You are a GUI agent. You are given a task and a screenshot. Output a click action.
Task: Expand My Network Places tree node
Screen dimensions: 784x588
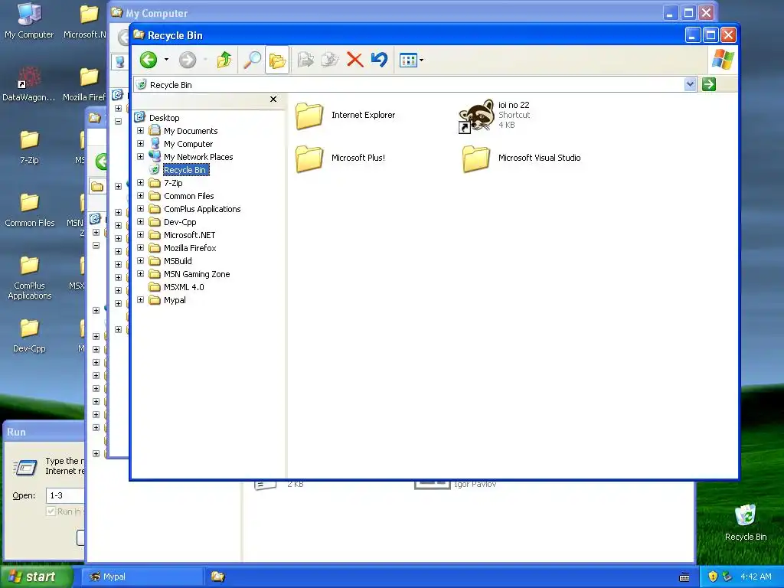(141, 156)
